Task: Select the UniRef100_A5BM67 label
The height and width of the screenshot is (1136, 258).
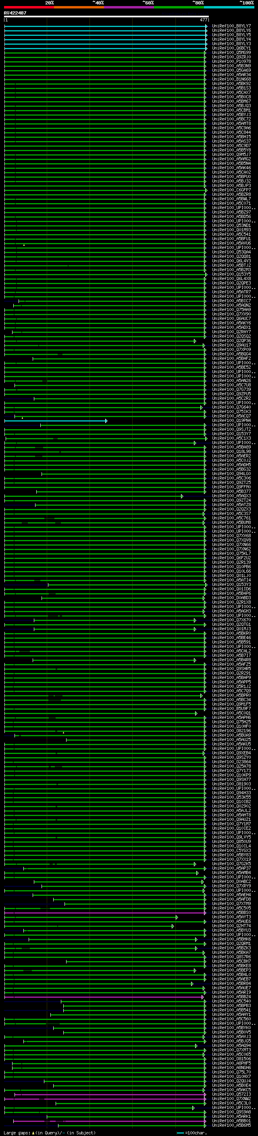Action: point(231,102)
